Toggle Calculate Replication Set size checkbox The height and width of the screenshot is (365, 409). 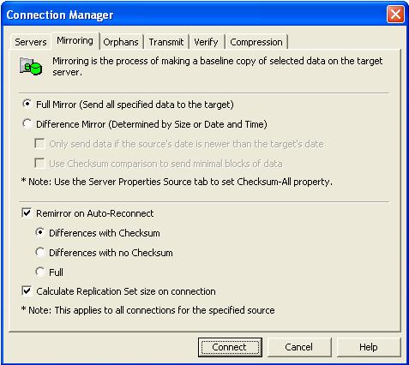click(27, 291)
